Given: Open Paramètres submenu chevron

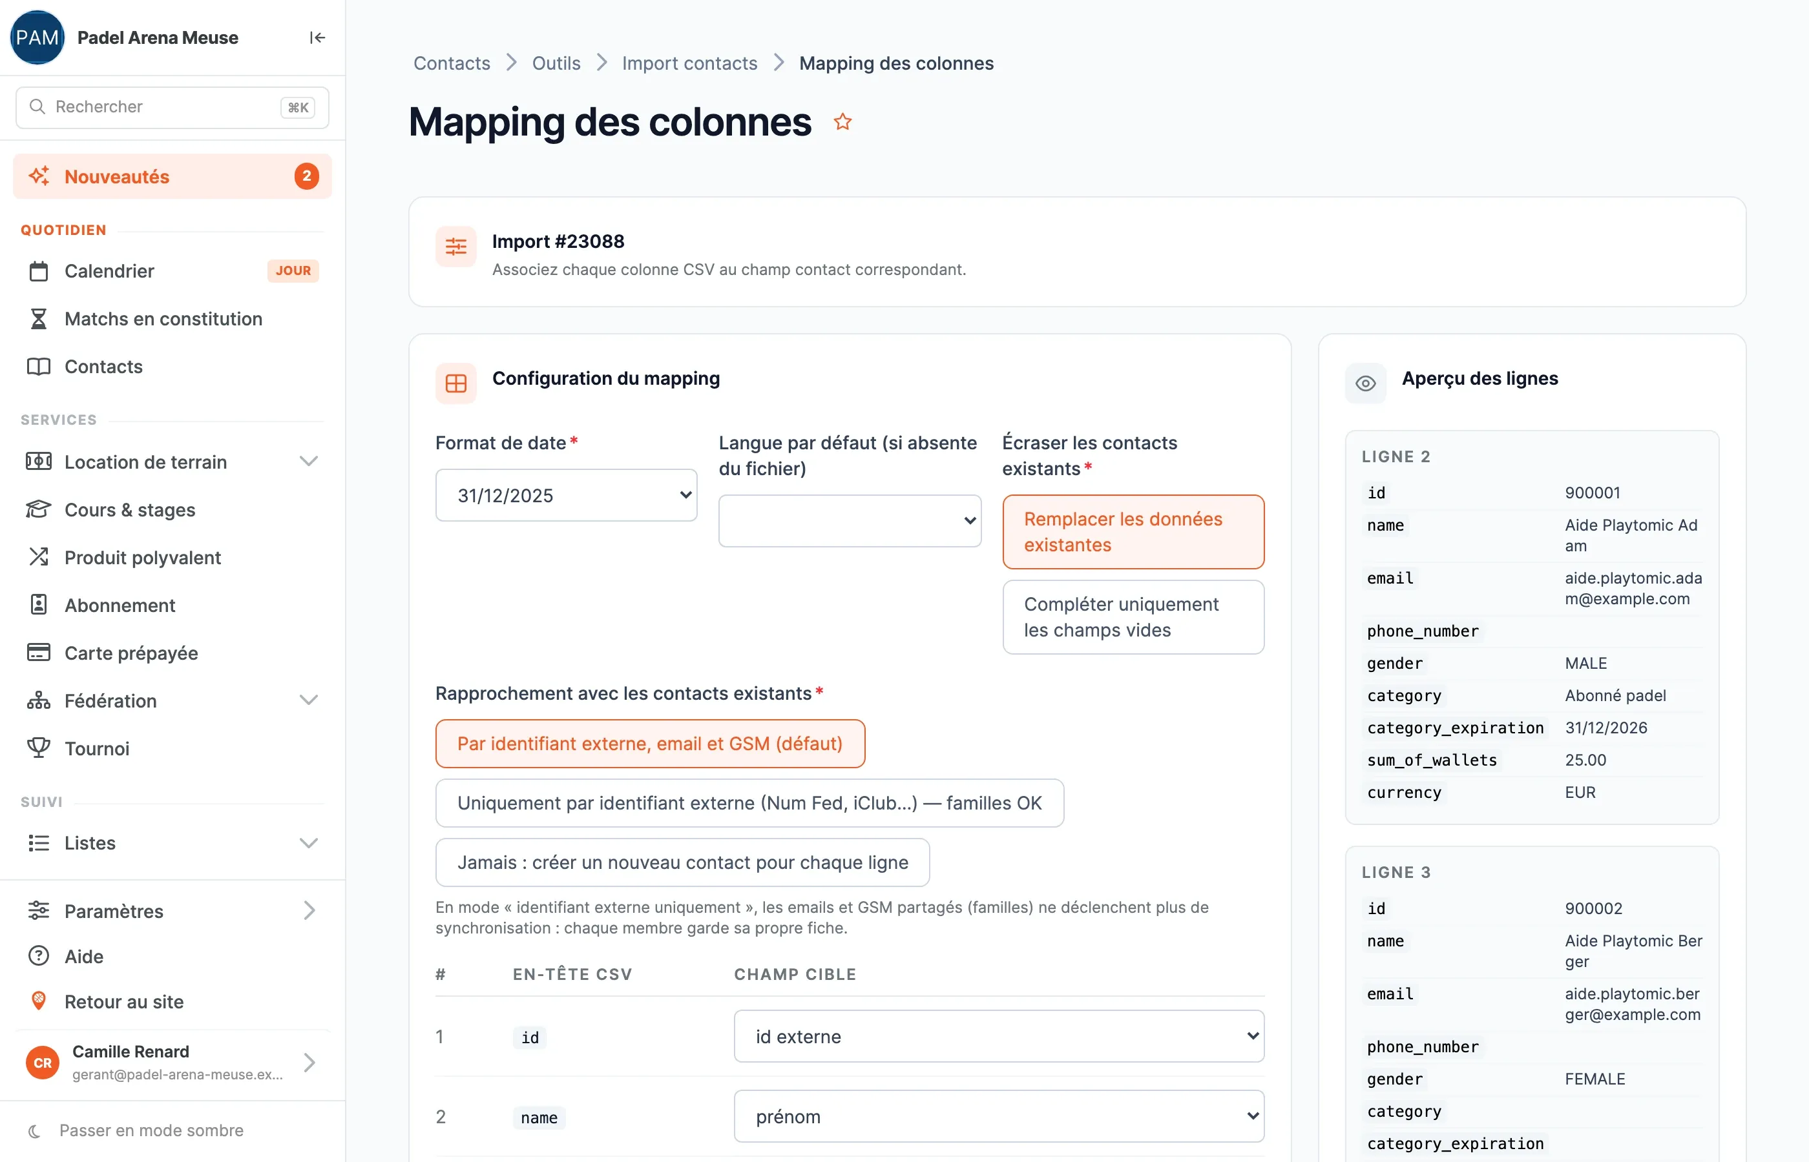Looking at the screenshot, I should [309, 911].
